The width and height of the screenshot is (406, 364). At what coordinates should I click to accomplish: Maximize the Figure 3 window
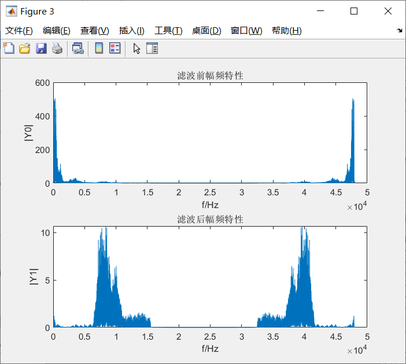[354, 11]
